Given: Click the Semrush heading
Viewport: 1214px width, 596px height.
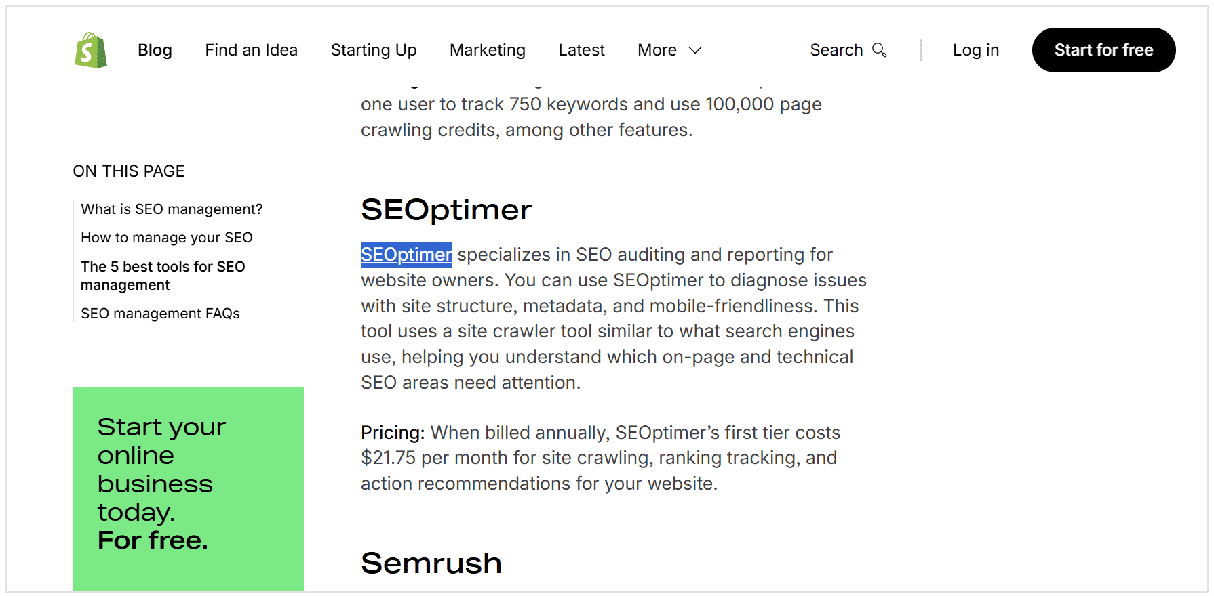Looking at the screenshot, I should pos(431,562).
